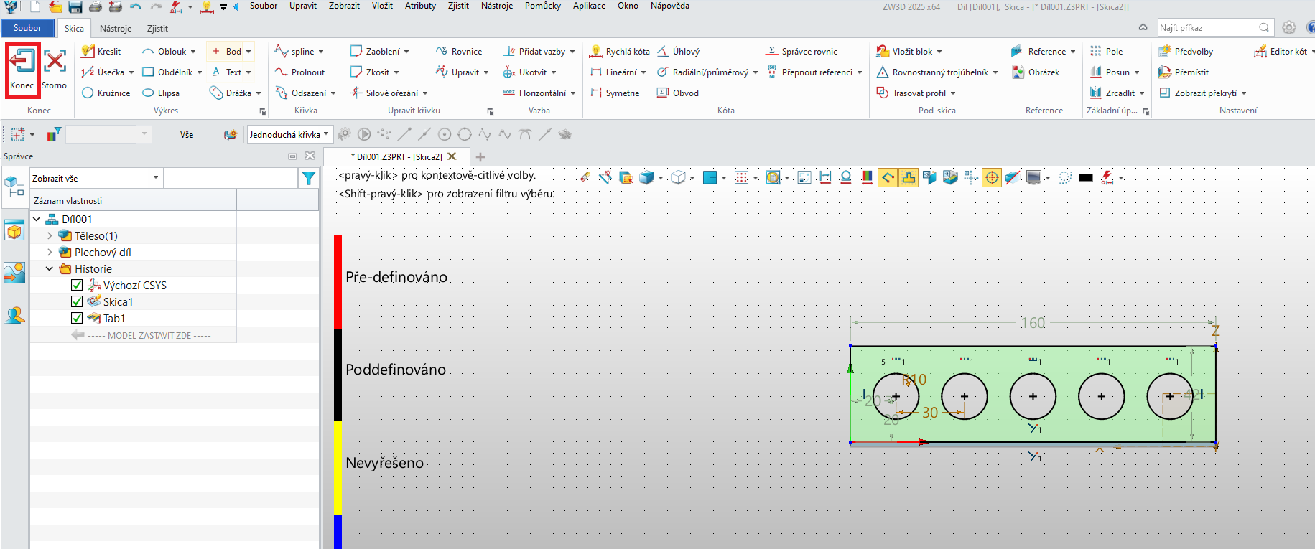1315x549 pixels.
Task: Click the Přemístit relocate tool
Action: click(1184, 72)
